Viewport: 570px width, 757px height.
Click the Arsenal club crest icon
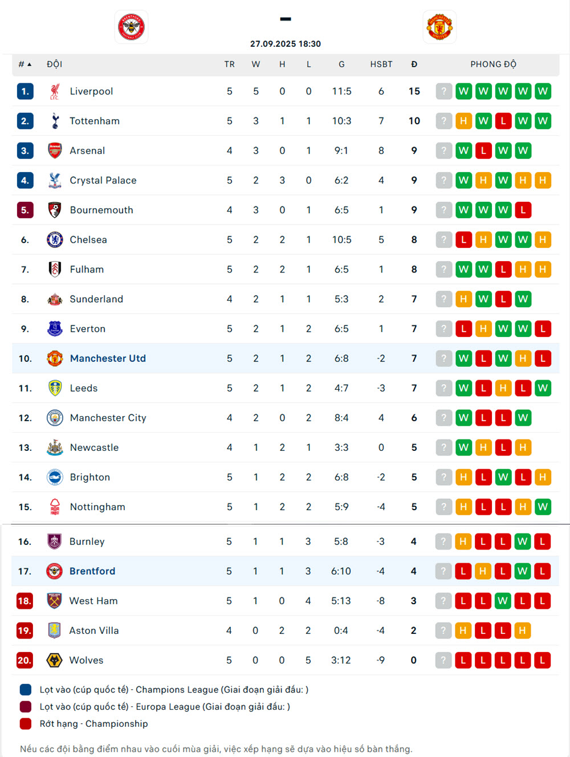[55, 150]
